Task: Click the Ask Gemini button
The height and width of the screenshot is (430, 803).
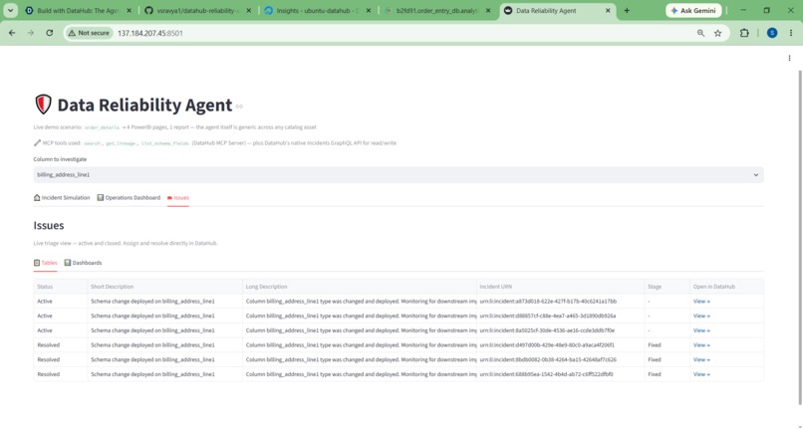Action: point(693,10)
